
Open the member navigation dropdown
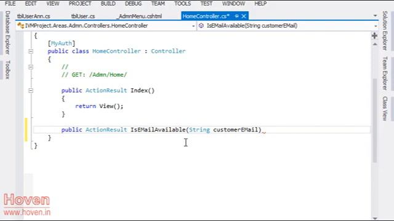coord(376,26)
